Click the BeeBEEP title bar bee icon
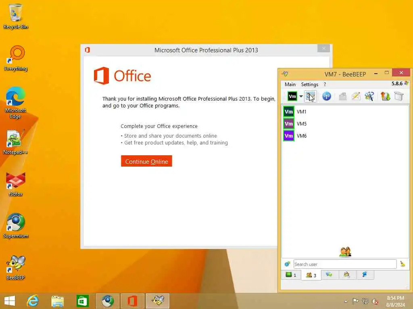Viewport: 413px width, 309px height. point(285,74)
